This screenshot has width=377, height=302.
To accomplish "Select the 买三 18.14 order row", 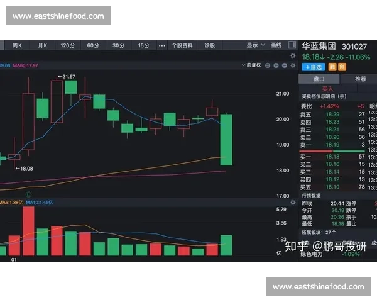I will [332, 172].
